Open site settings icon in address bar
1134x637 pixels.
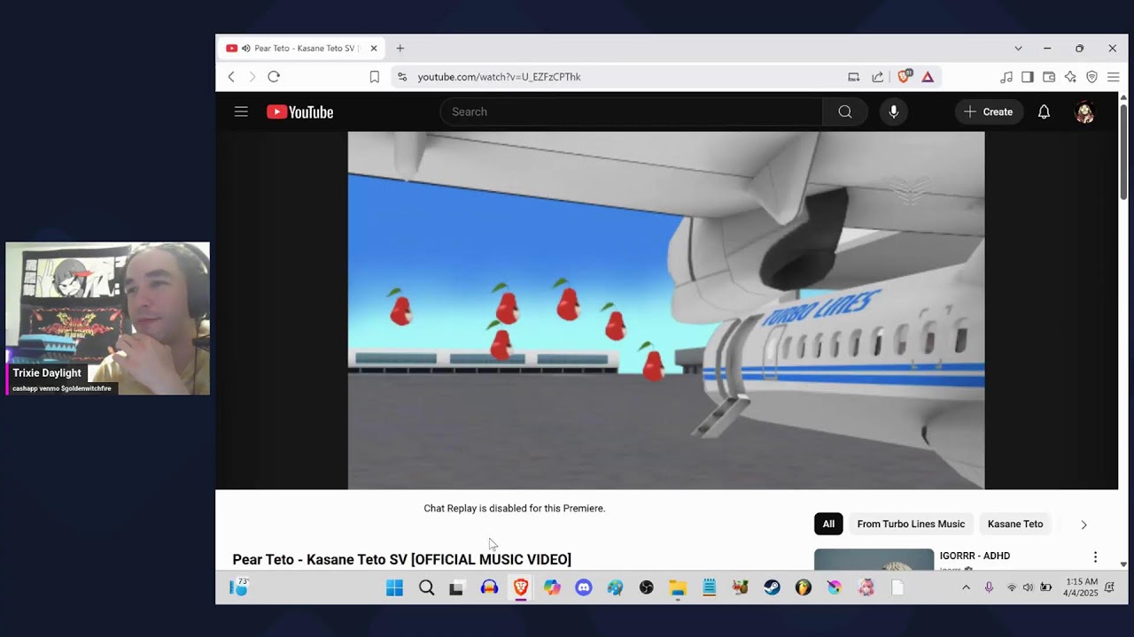click(402, 77)
